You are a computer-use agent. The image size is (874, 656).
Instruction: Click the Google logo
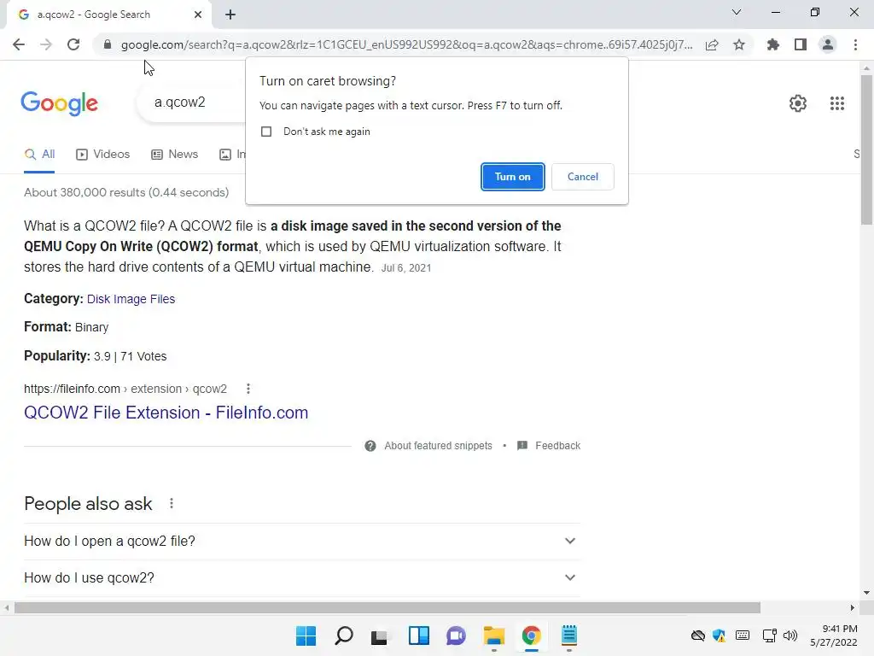tap(59, 103)
